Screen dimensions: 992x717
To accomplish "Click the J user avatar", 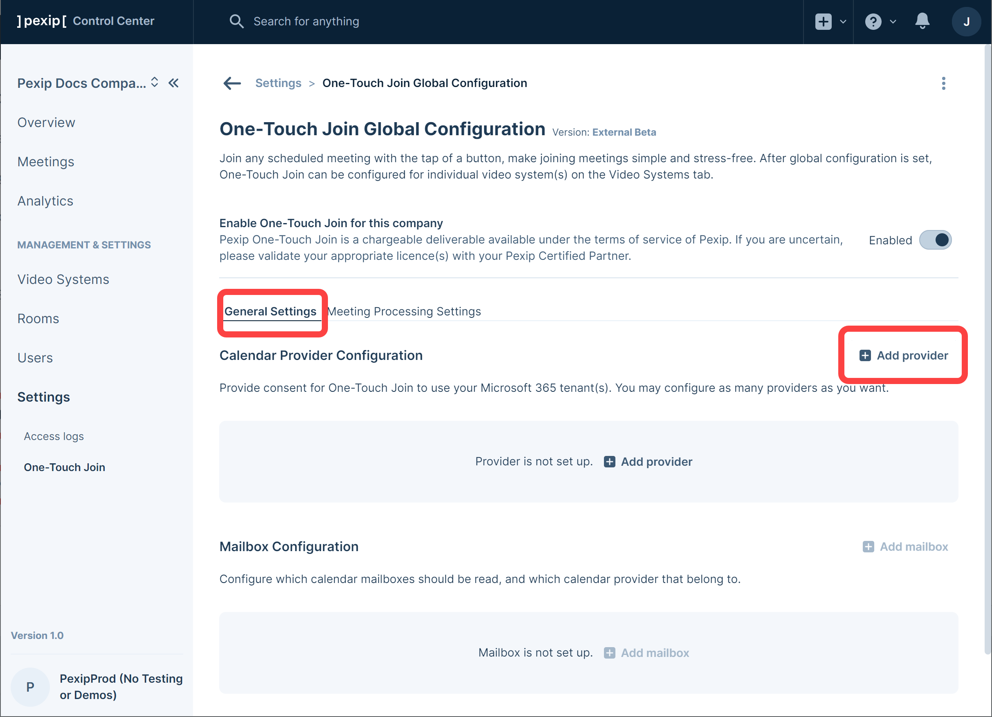I will tap(966, 21).
